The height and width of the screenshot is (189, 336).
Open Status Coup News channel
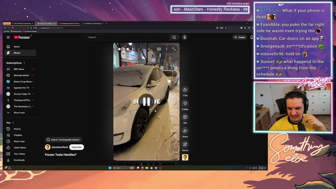click(20, 82)
